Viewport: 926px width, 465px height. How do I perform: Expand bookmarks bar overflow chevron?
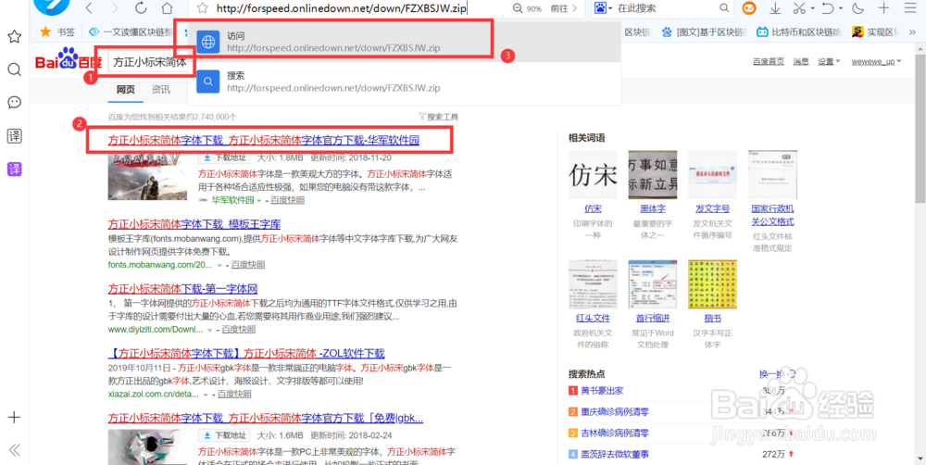pyautogui.click(x=912, y=32)
